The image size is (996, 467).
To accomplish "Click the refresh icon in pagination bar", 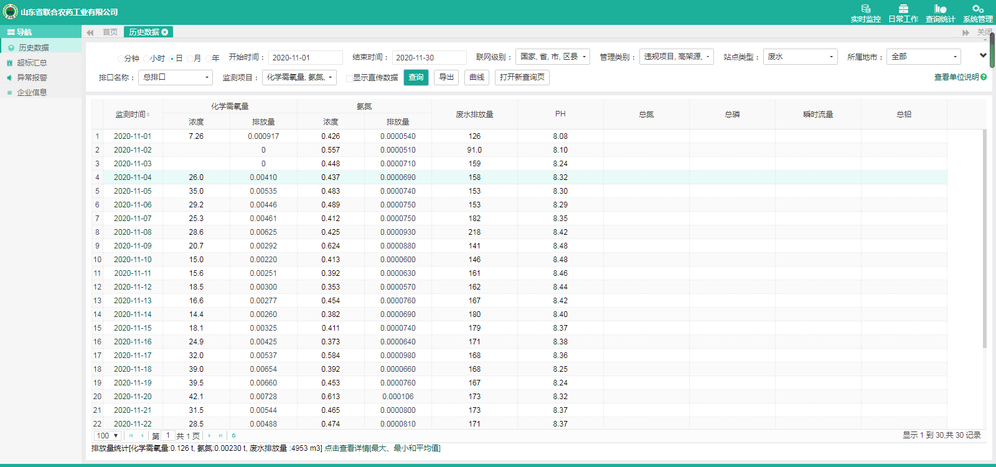I will pos(233,436).
